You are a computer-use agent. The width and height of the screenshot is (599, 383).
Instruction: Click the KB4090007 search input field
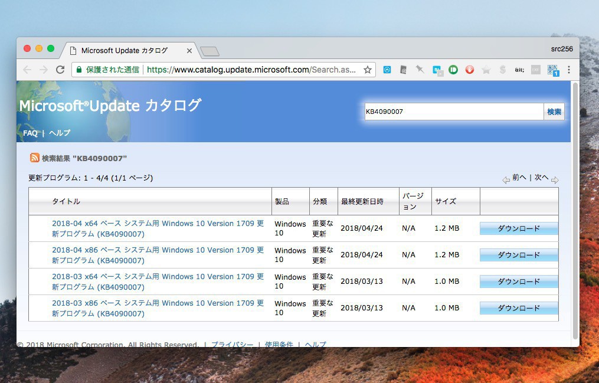tap(453, 112)
